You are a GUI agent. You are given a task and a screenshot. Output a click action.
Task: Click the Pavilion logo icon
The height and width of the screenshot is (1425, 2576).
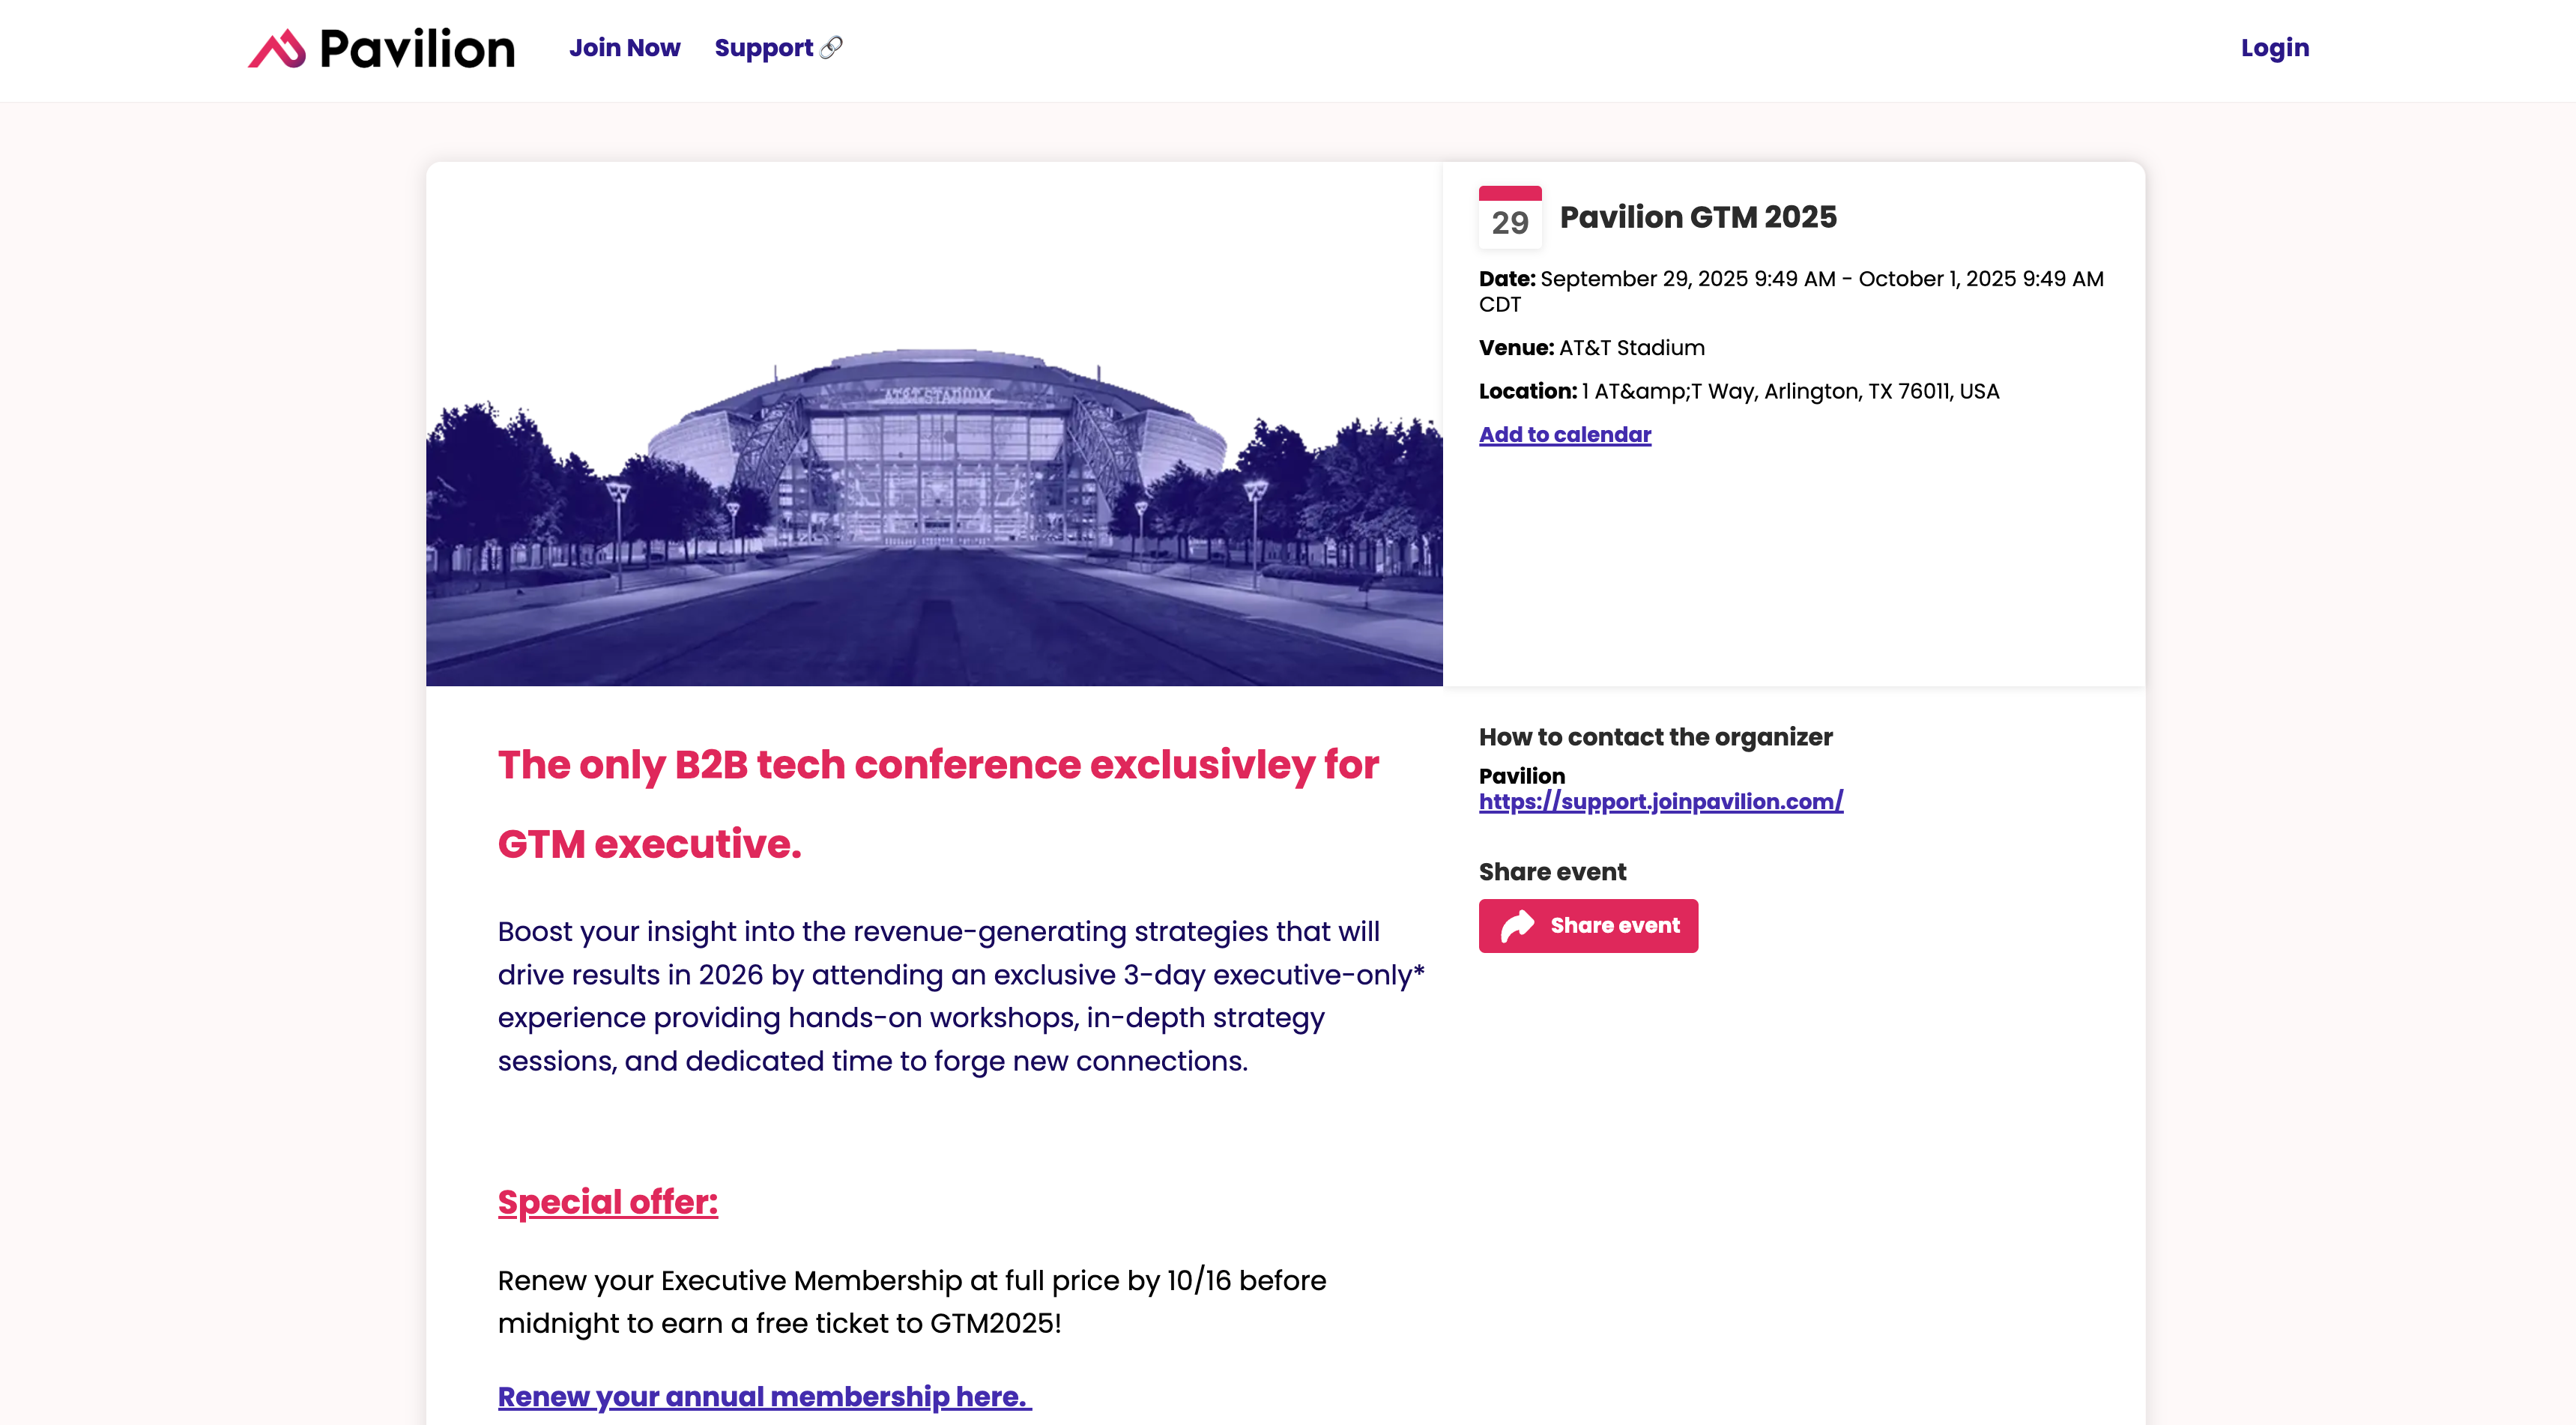coord(277,48)
